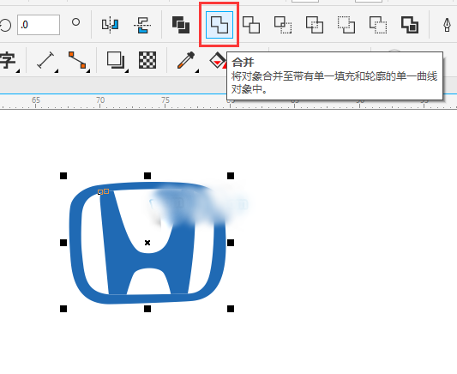Image resolution: width=457 pixels, height=374 pixels.
Task: Open the Dimension tool flyout arrow
Action: pos(57,71)
